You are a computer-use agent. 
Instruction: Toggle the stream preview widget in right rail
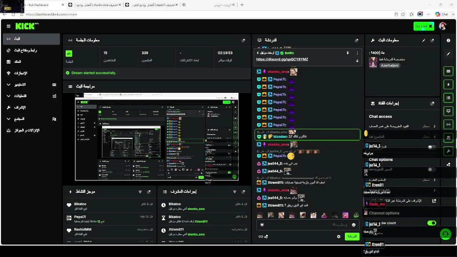[x=448, y=71]
